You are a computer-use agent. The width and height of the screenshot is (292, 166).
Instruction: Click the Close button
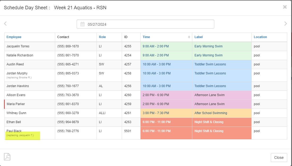(x=279, y=158)
